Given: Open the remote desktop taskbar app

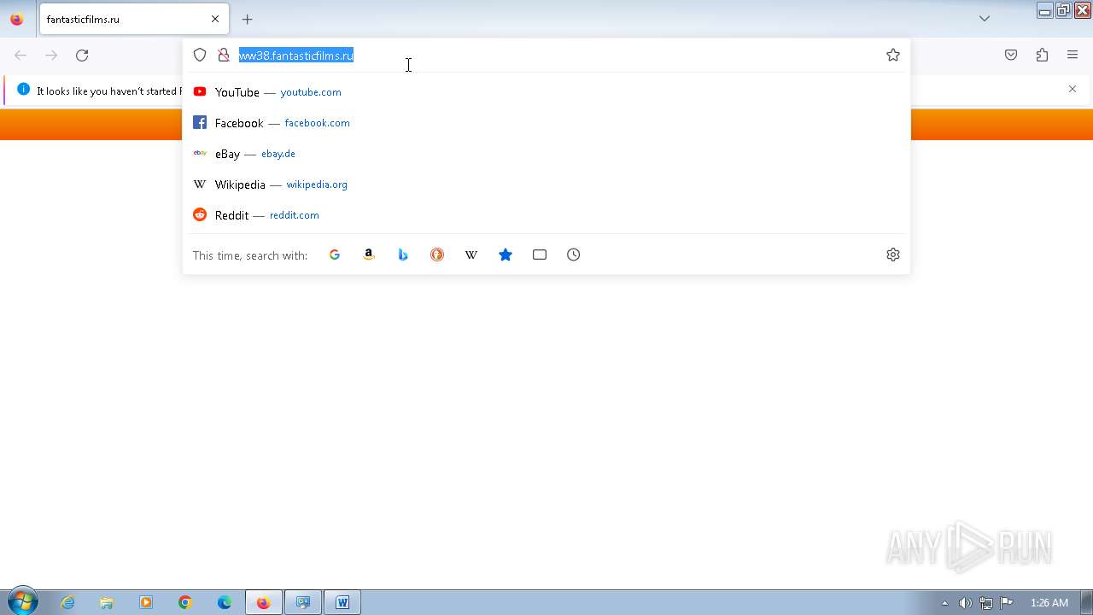Looking at the screenshot, I should pos(303,602).
